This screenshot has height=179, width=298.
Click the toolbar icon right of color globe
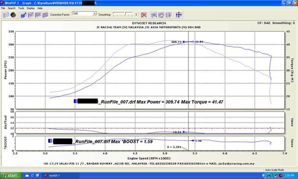23,15
